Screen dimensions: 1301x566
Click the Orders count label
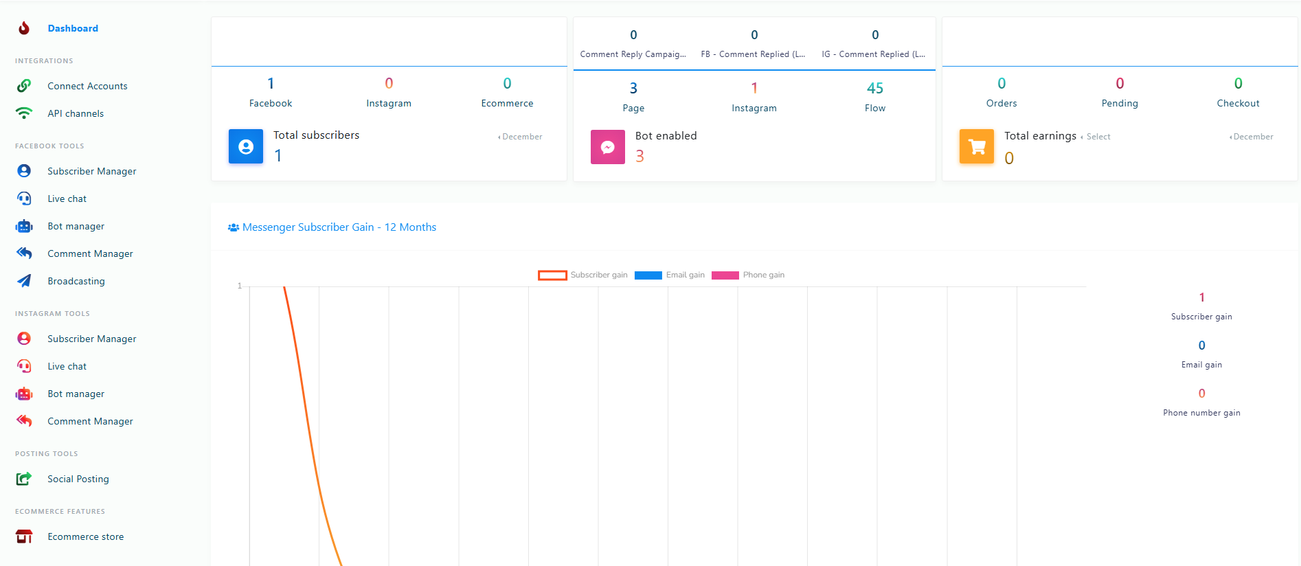pyautogui.click(x=1002, y=103)
